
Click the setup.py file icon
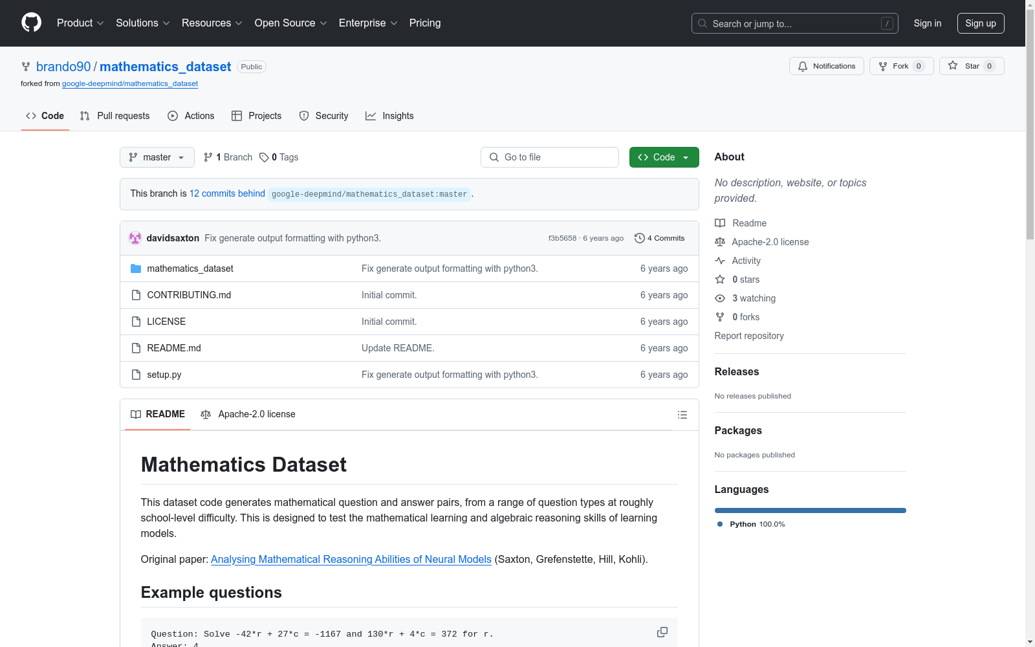click(x=136, y=375)
